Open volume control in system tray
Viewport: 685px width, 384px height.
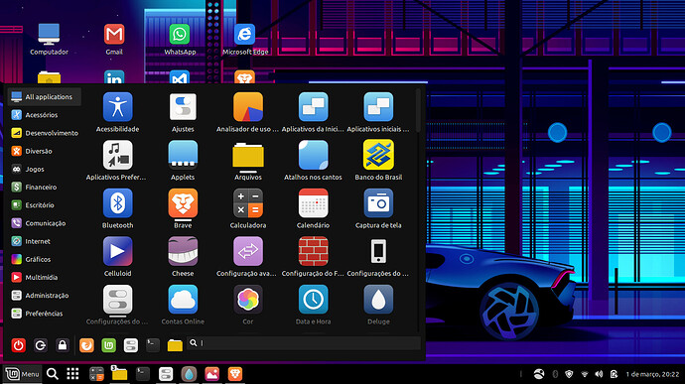tap(599, 374)
